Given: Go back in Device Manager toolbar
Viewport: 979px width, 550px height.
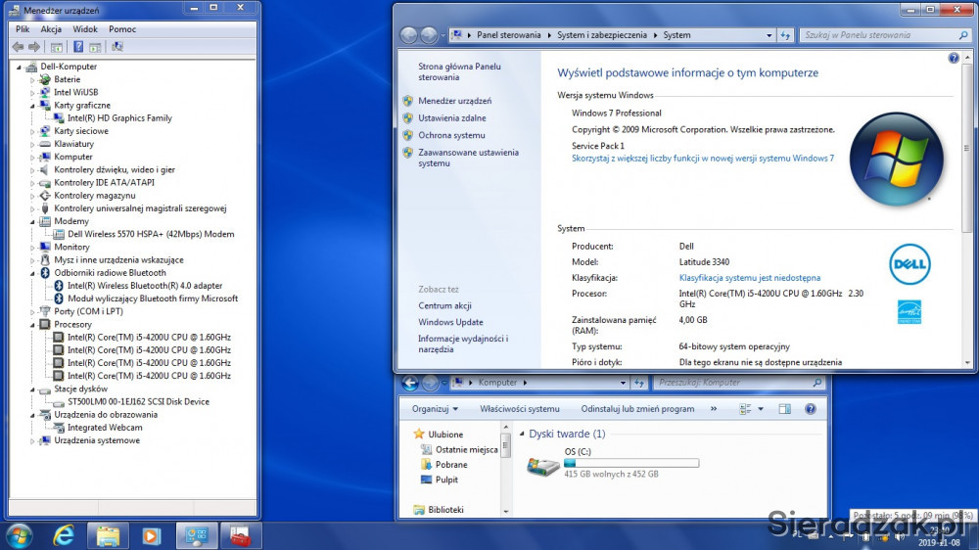Looking at the screenshot, I should coord(18,47).
